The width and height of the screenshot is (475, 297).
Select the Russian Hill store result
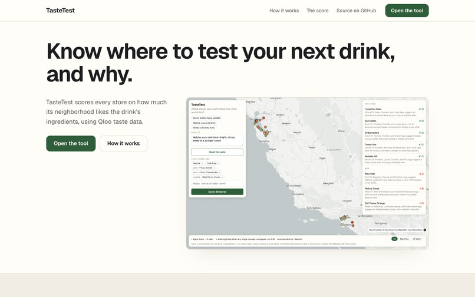click(394, 159)
